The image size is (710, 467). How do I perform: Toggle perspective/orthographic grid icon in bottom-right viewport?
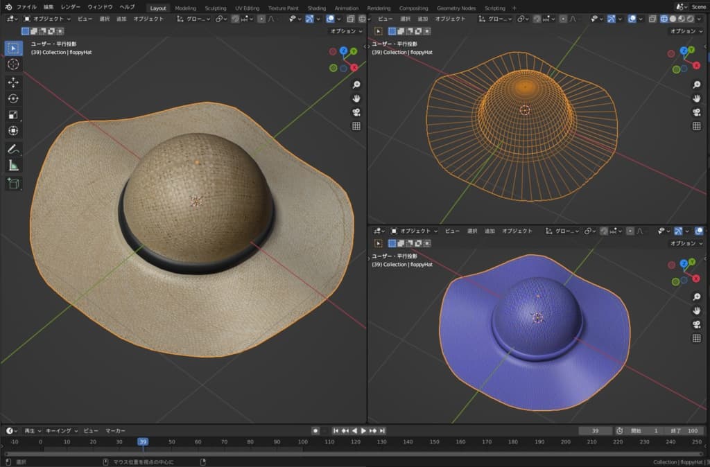tap(697, 338)
